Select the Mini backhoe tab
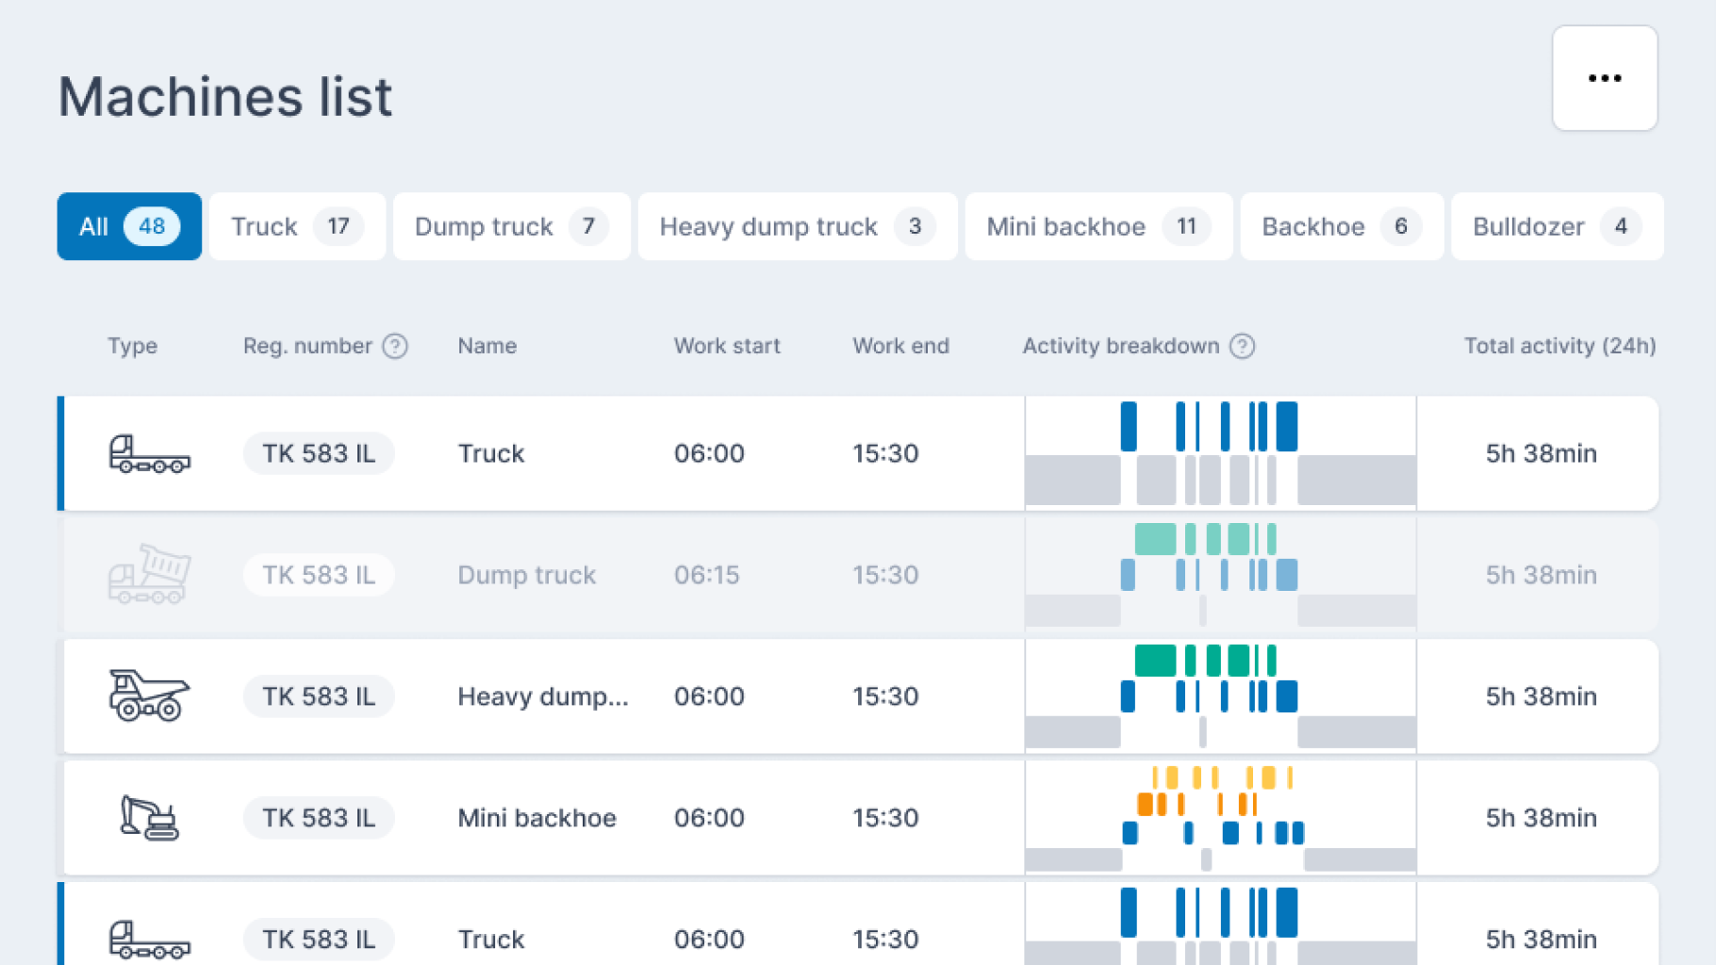The width and height of the screenshot is (1716, 965). 1098,226
